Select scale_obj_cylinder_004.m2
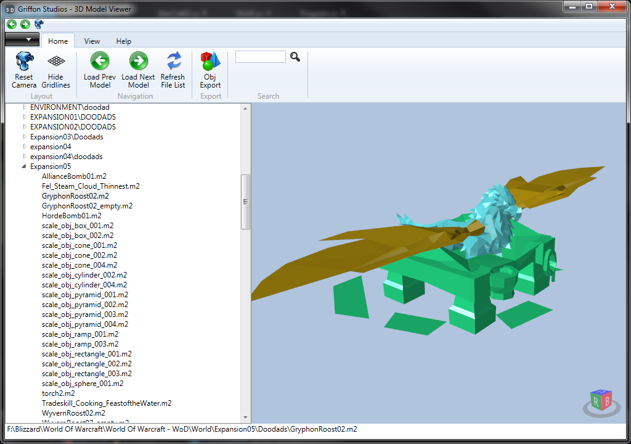Screen dimensions: 631x444 84,285
